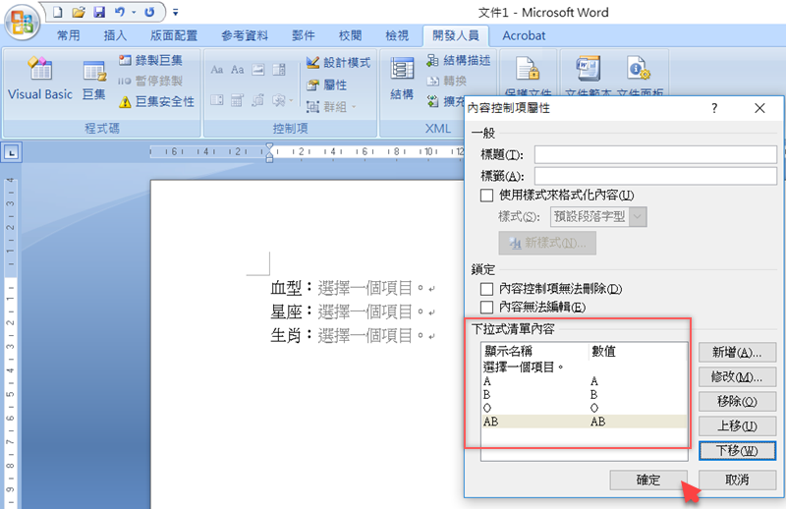
Task: Check 內容無法編輯 option
Action: point(486,307)
